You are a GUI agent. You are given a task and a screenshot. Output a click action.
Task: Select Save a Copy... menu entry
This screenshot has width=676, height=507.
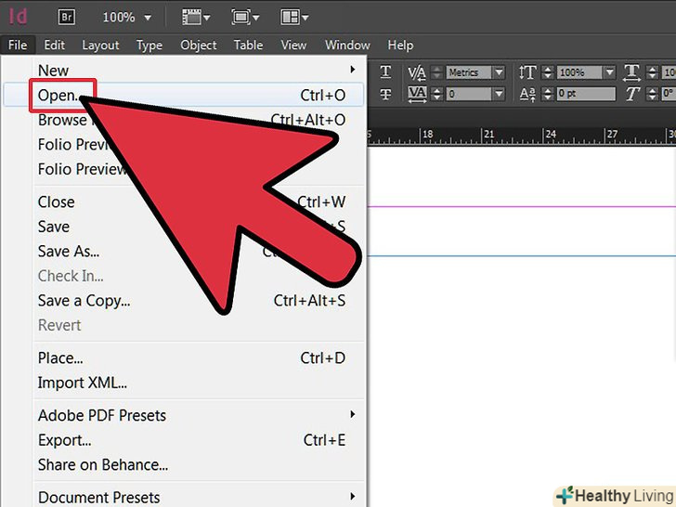(x=84, y=300)
